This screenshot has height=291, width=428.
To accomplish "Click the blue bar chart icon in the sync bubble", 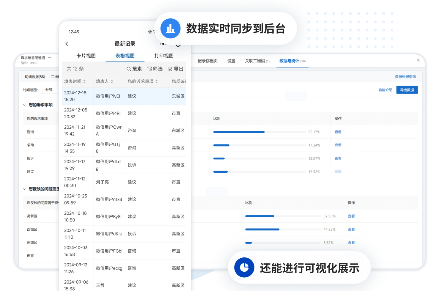I will 170,28.
